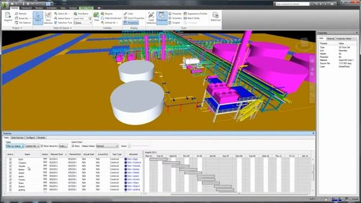361x203 pixels.
Task: Open TimeLiner Configure tab
Action: point(30,138)
